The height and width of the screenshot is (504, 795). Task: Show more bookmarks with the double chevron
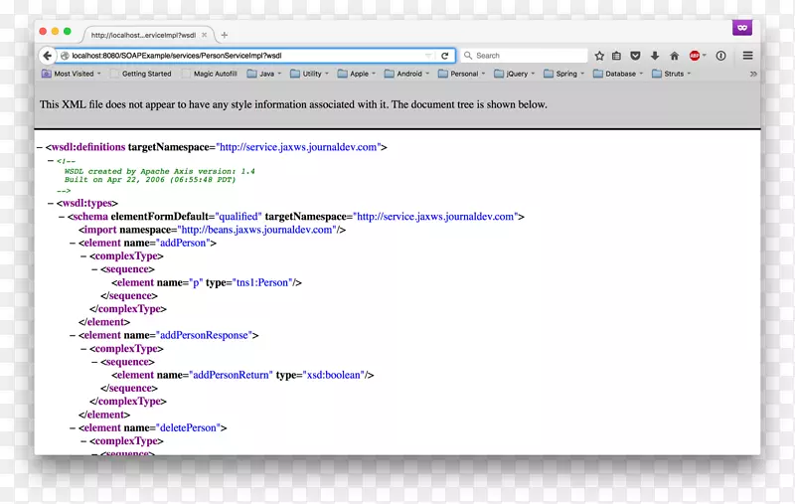pos(753,74)
